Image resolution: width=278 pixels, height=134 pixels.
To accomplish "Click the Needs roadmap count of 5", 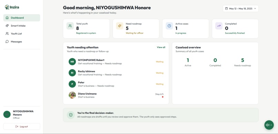I will tap(242, 60).
